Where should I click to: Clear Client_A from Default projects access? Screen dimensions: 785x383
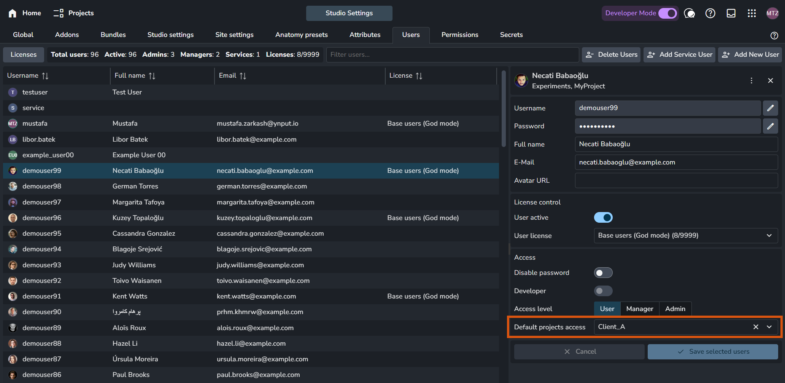[756, 327]
